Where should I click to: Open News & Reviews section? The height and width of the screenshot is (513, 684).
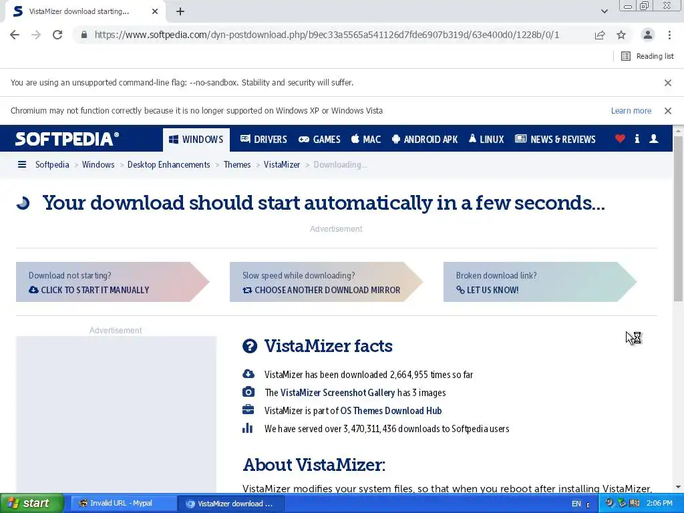[x=555, y=140]
